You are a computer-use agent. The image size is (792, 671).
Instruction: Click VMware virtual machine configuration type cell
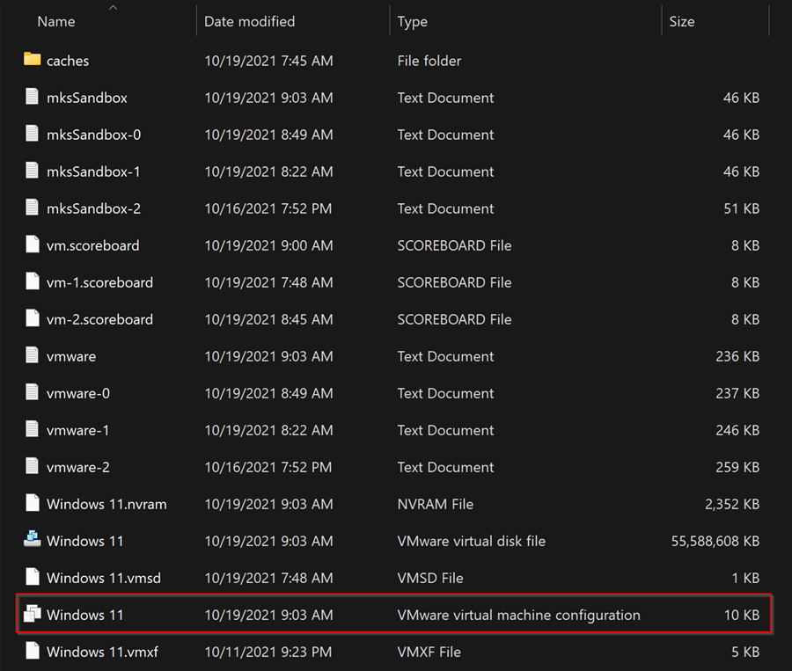(518, 615)
